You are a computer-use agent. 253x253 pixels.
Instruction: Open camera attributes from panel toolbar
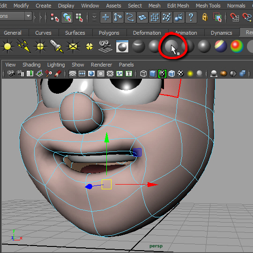pos(21,74)
